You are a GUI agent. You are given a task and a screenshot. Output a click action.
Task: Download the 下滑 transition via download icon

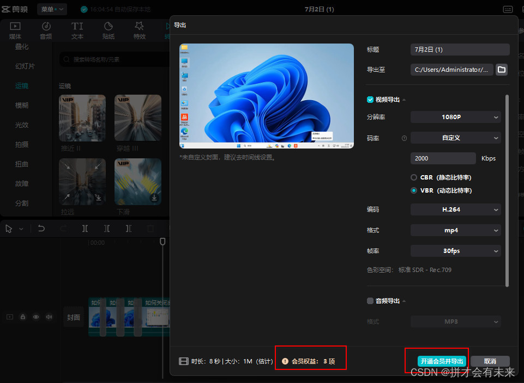tap(154, 197)
